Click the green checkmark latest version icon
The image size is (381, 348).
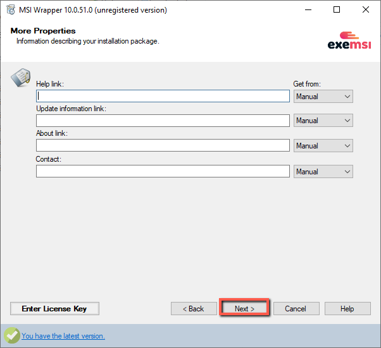12,335
